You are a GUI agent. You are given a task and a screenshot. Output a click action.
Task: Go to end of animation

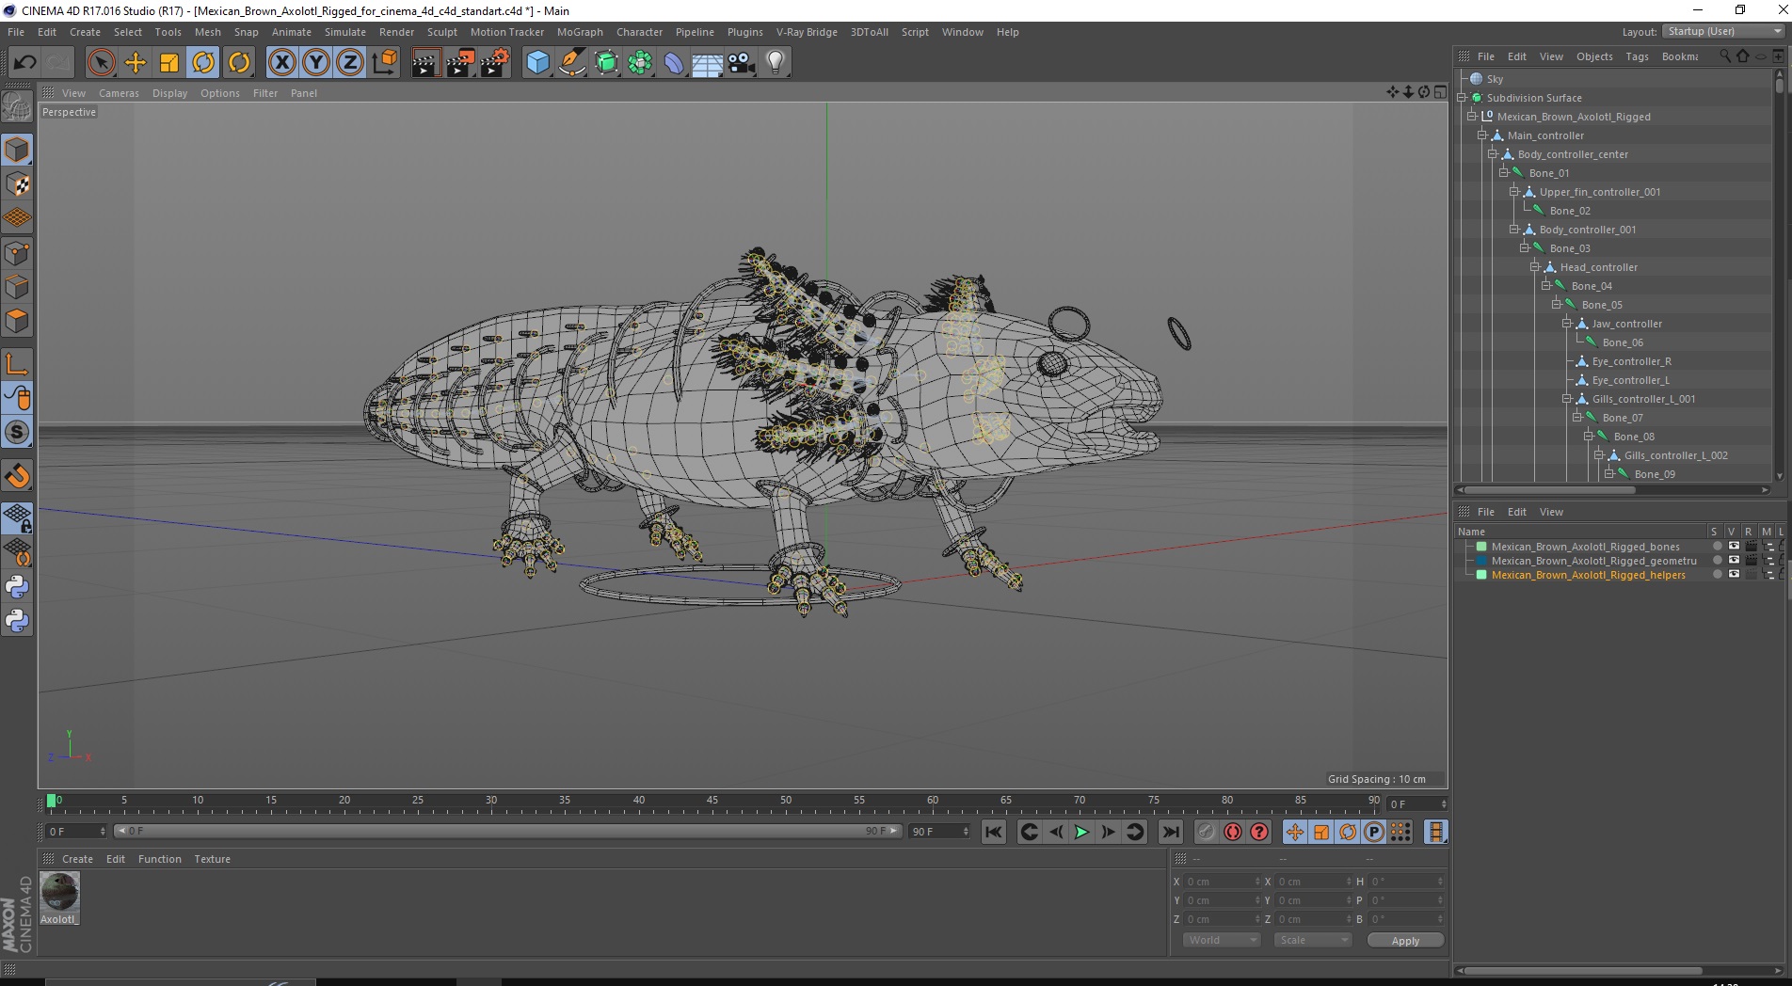click(1171, 832)
